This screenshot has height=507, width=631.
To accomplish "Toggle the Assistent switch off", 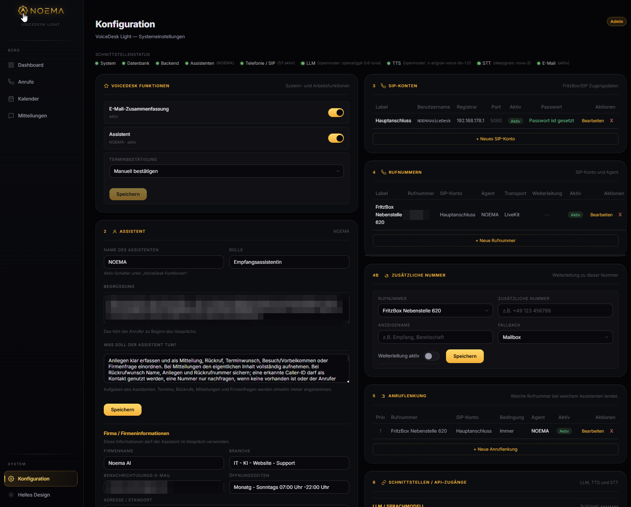I will pyautogui.click(x=336, y=138).
